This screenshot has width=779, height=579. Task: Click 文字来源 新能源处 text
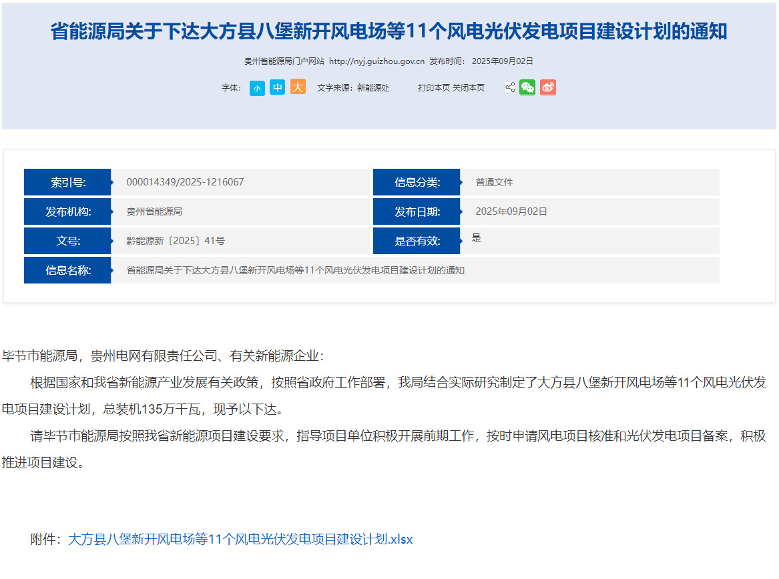(353, 88)
